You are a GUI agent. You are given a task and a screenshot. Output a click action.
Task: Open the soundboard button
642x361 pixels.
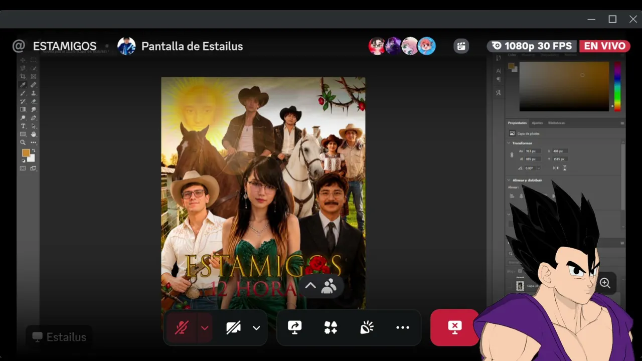pos(367,327)
